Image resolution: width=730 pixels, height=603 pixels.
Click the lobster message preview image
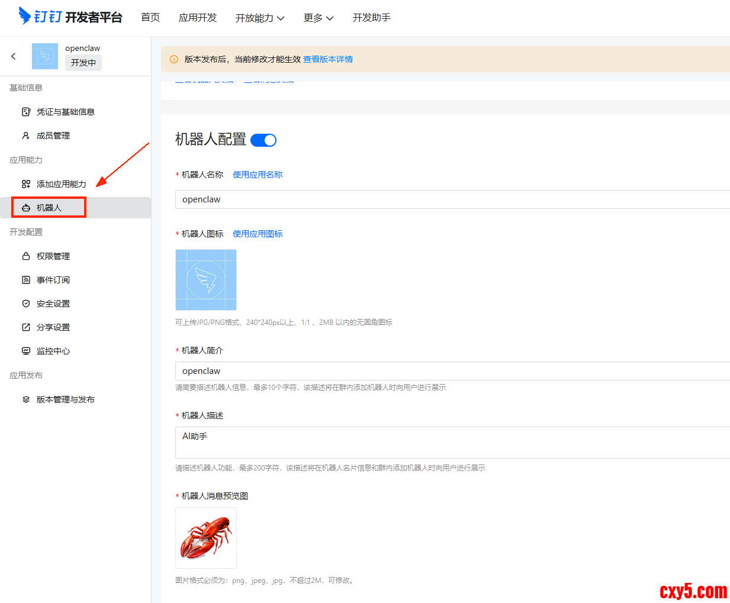point(206,538)
